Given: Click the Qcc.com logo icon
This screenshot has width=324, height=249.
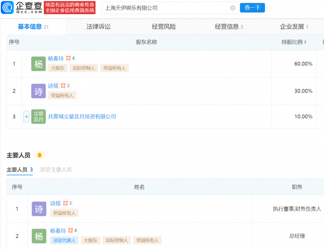Looking at the screenshot, I should coord(8,8).
